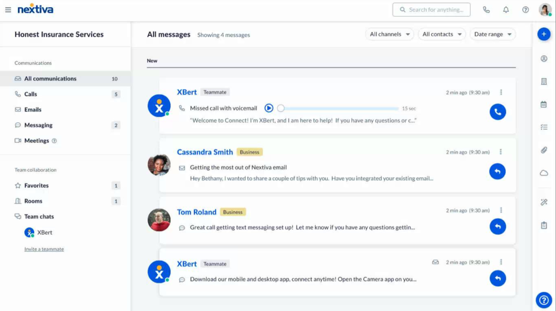Click the 'Showing 4 messages' text
The height and width of the screenshot is (311, 556).
point(224,35)
